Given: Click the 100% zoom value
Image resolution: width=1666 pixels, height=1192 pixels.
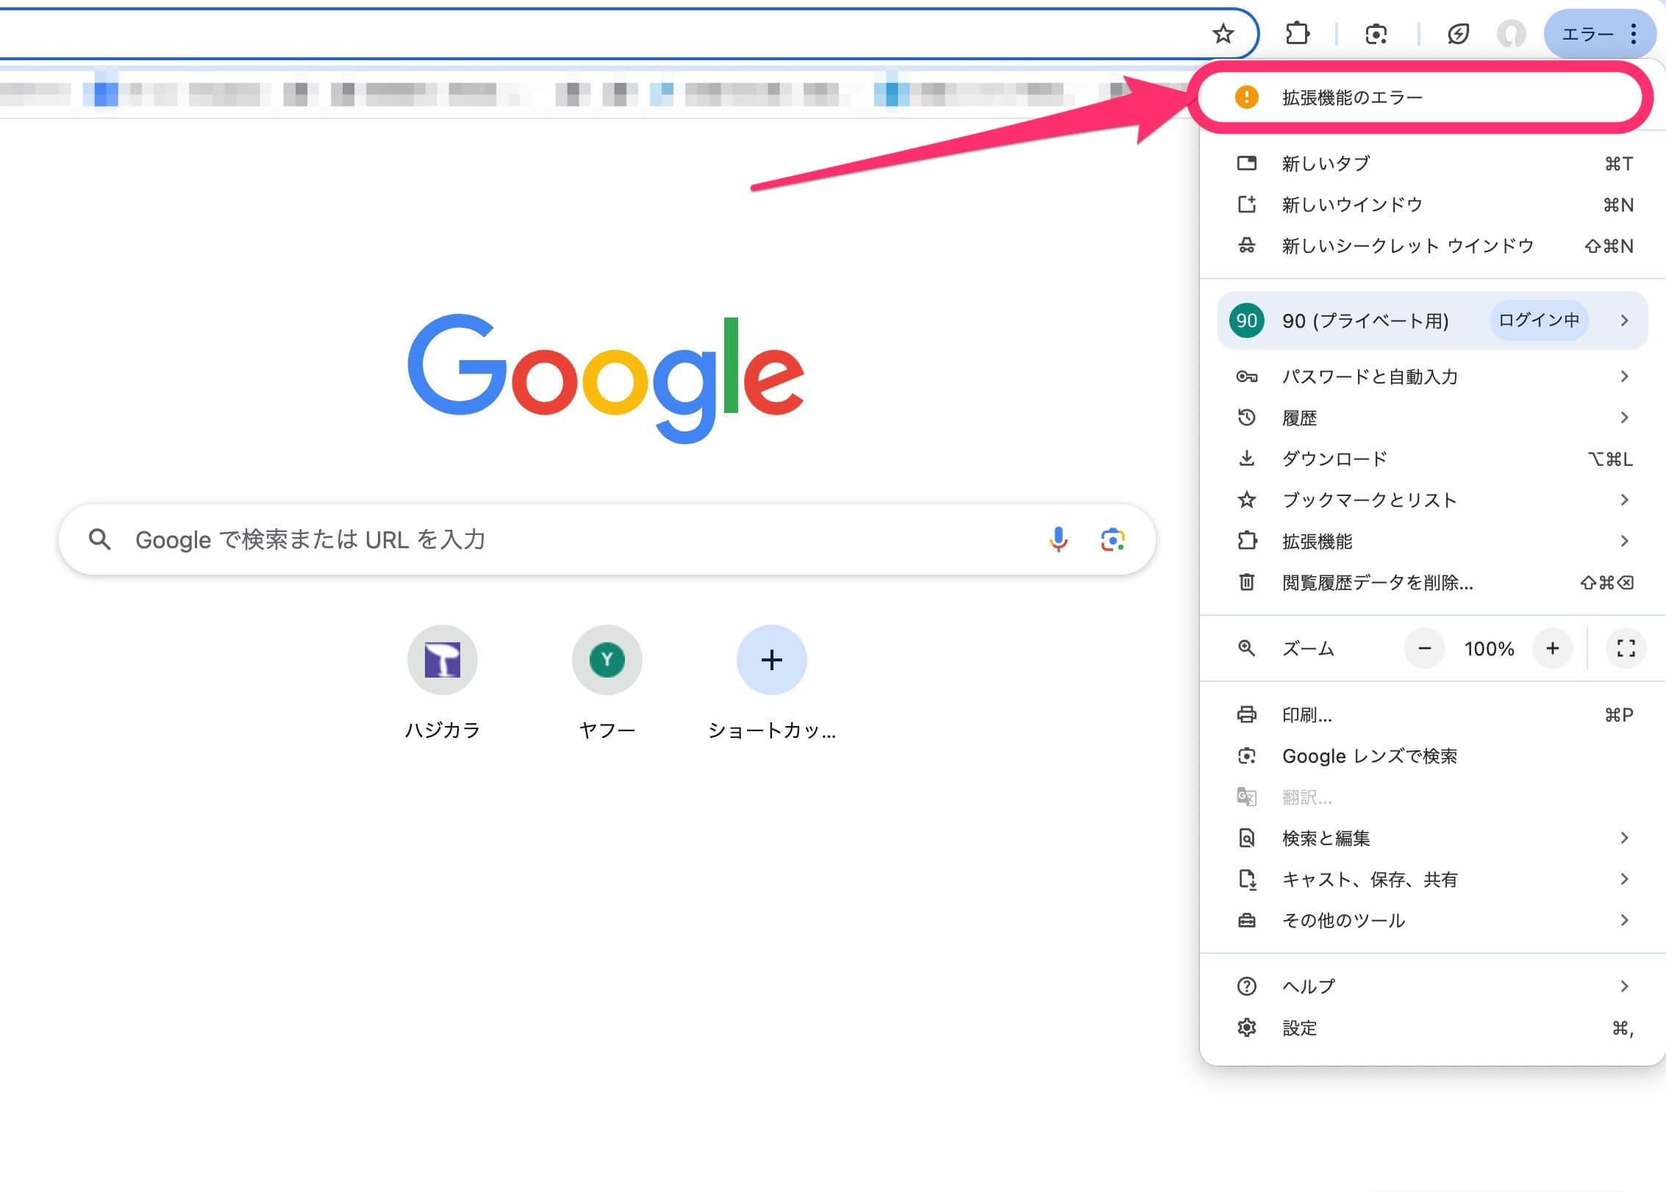Looking at the screenshot, I should tap(1489, 649).
